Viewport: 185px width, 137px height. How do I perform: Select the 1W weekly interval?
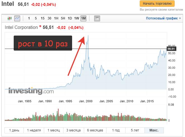77,19
